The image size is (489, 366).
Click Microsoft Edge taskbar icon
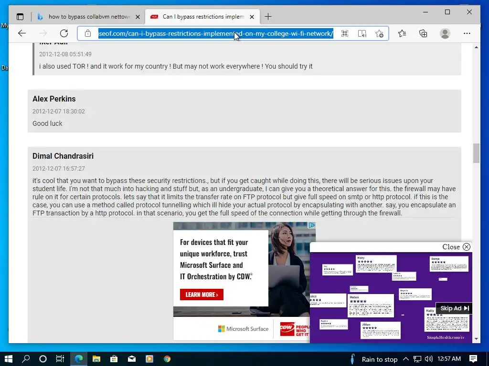pyautogui.click(x=79, y=359)
